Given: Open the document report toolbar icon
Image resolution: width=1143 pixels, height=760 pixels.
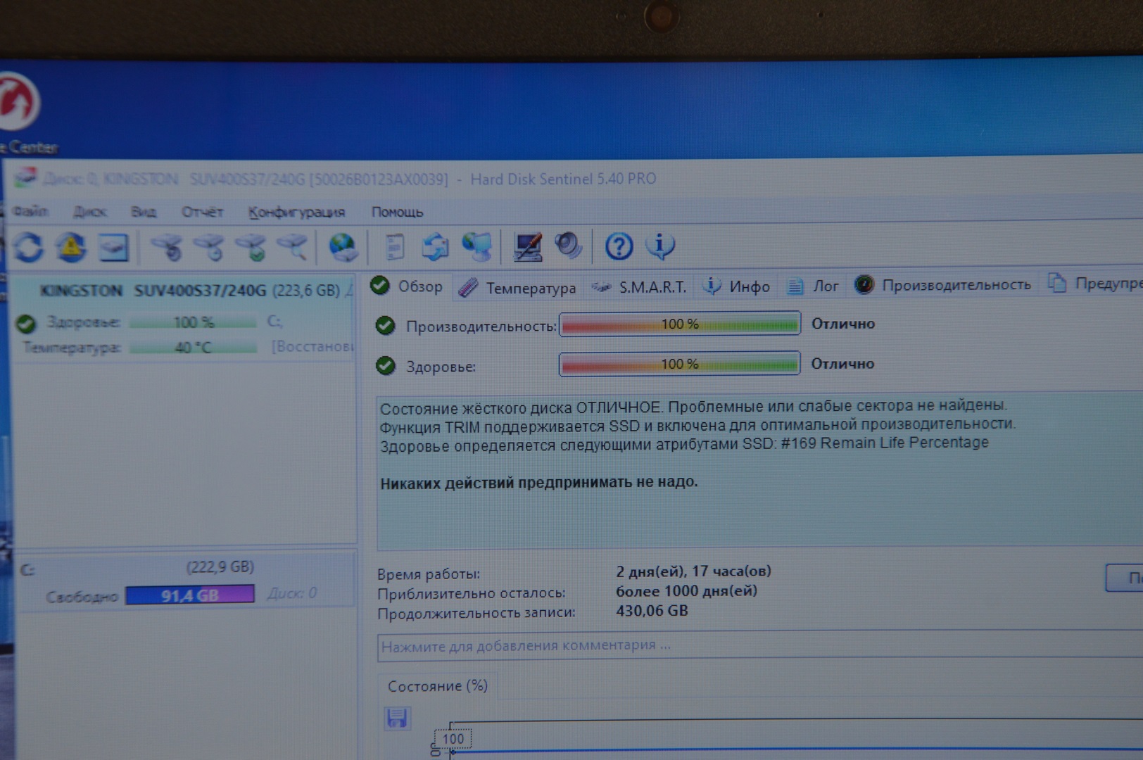Looking at the screenshot, I should coord(395,247).
